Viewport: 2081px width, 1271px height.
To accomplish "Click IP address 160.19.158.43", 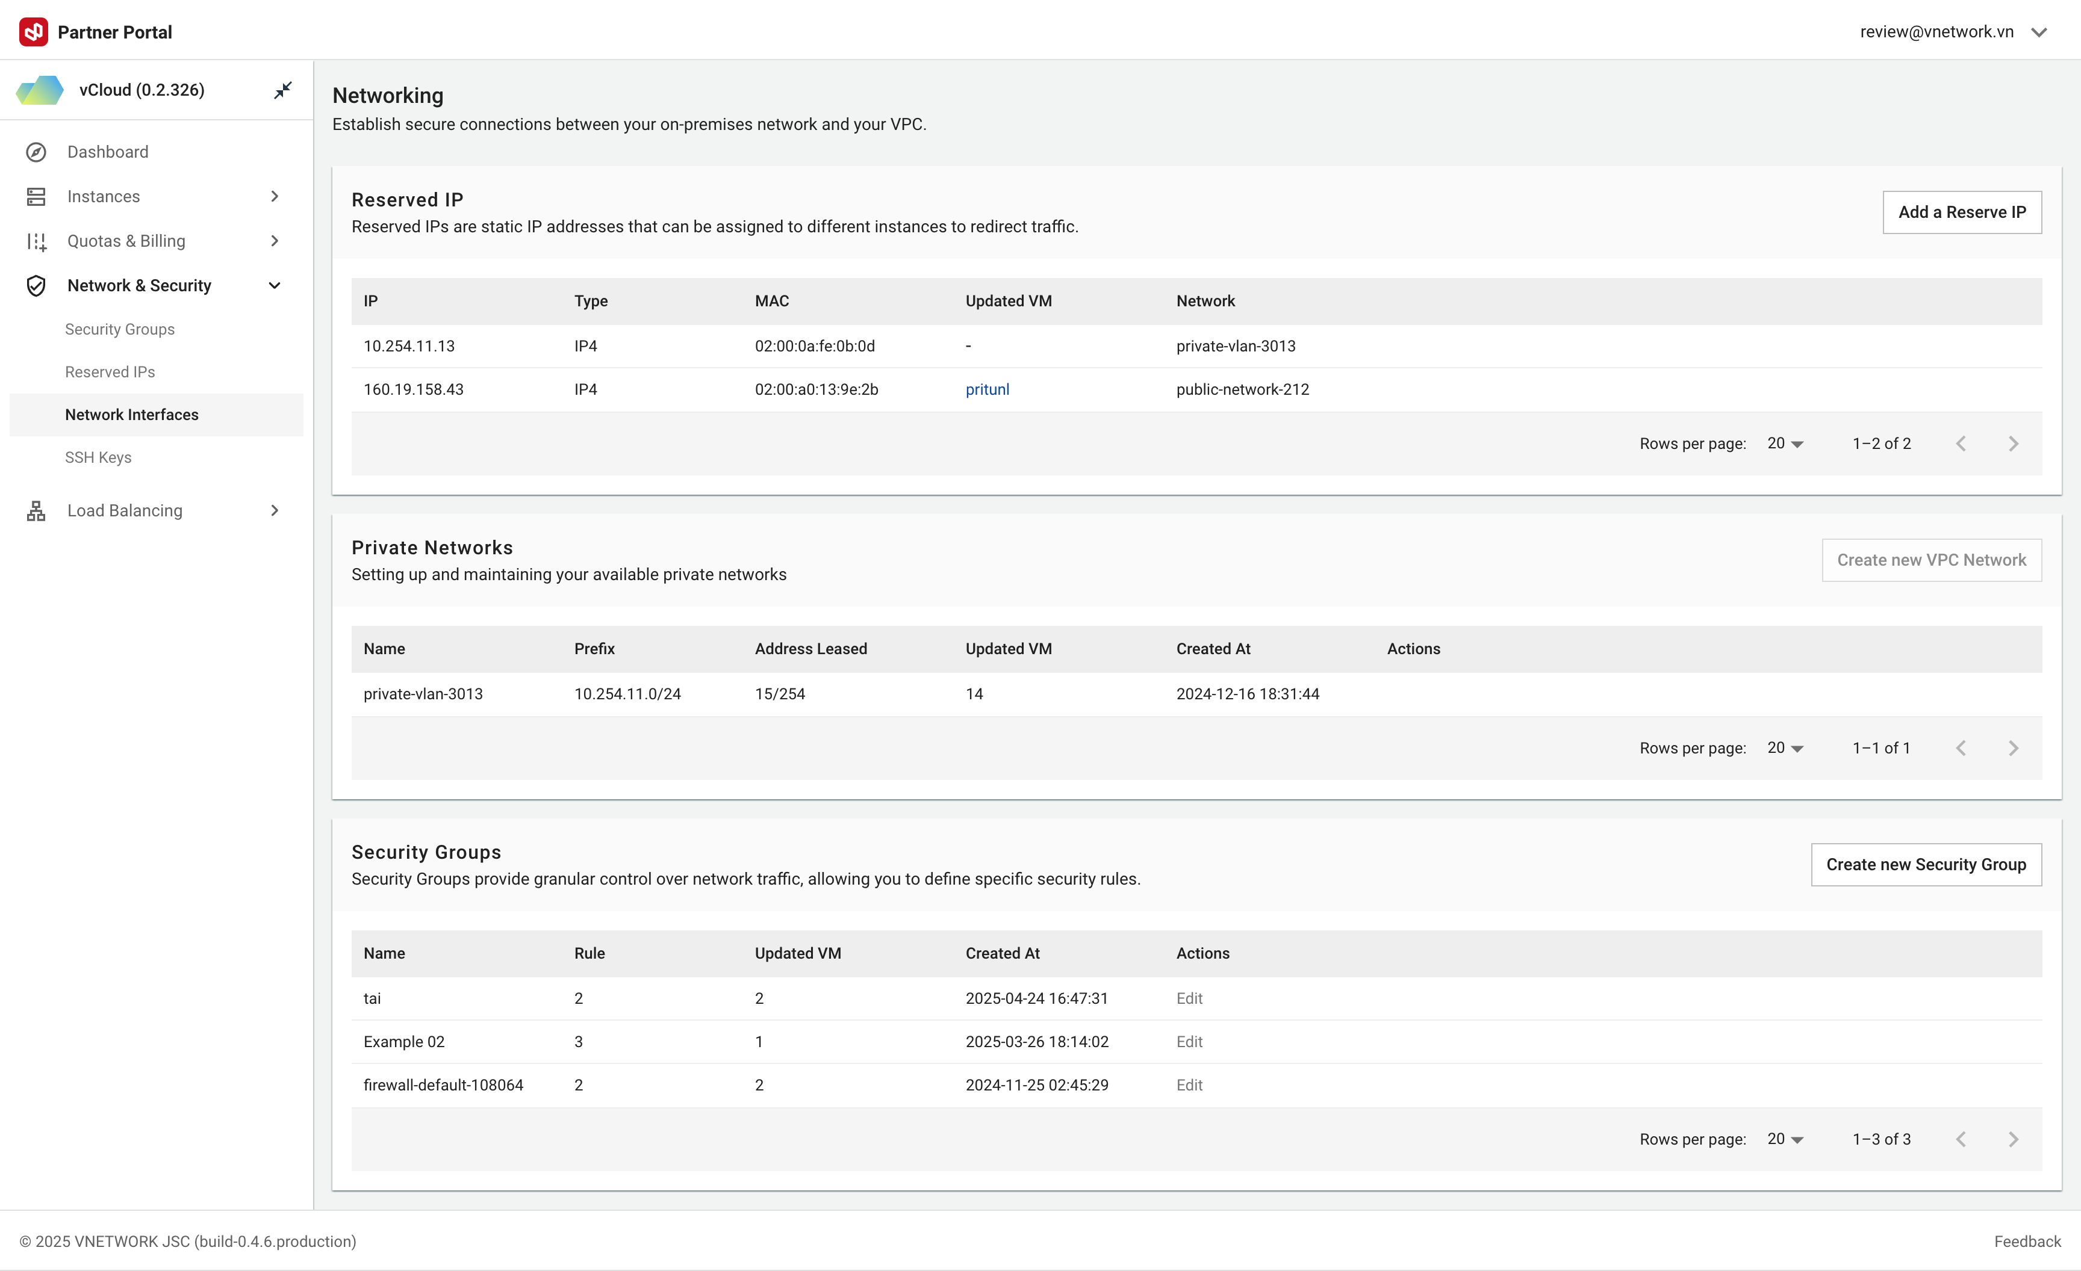I will 414,390.
